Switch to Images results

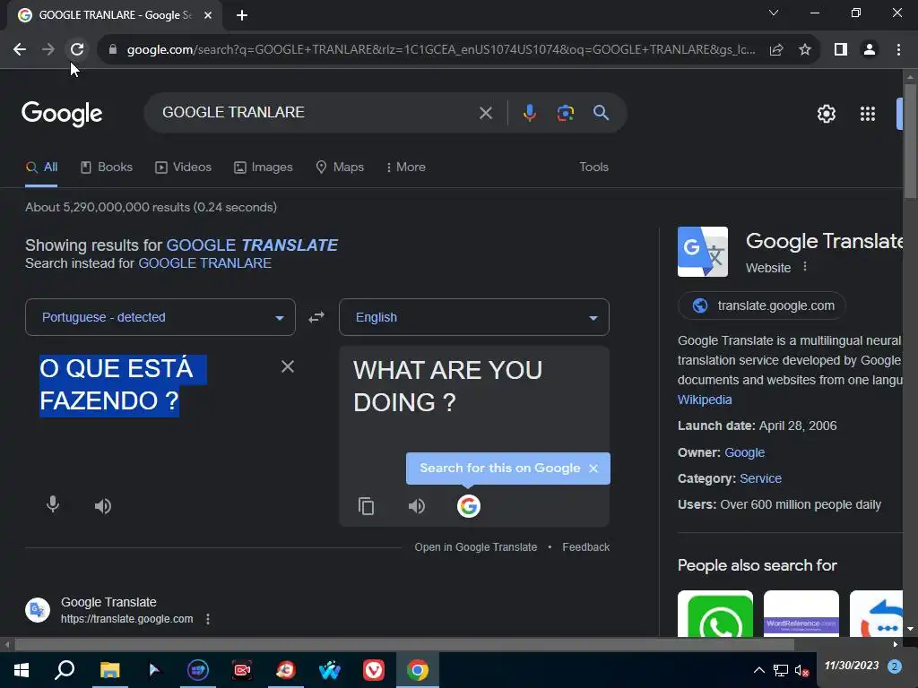pos(264,168)
